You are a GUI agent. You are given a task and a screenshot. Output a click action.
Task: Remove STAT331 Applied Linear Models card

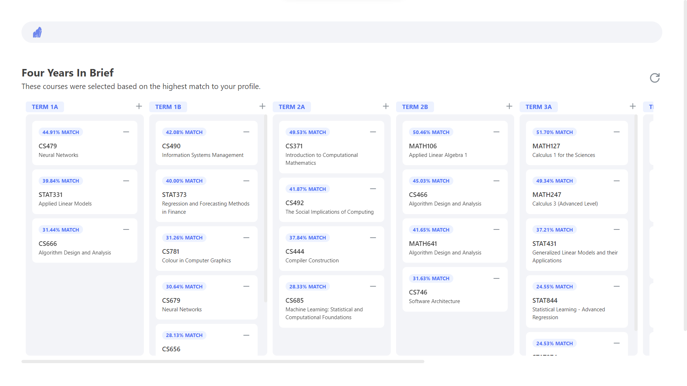pyautogui.click(x=126, y=181)
